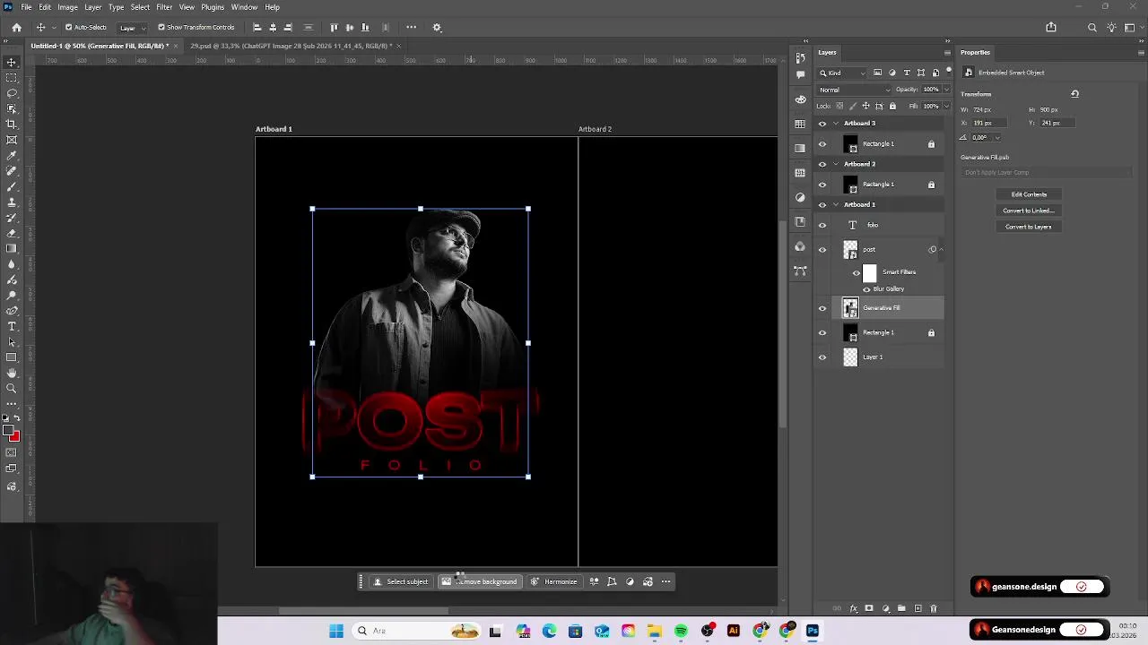The height and width of the screenshot is (645, 1148).
Task: Select the Properties panel tab
Action: point(975,53)
